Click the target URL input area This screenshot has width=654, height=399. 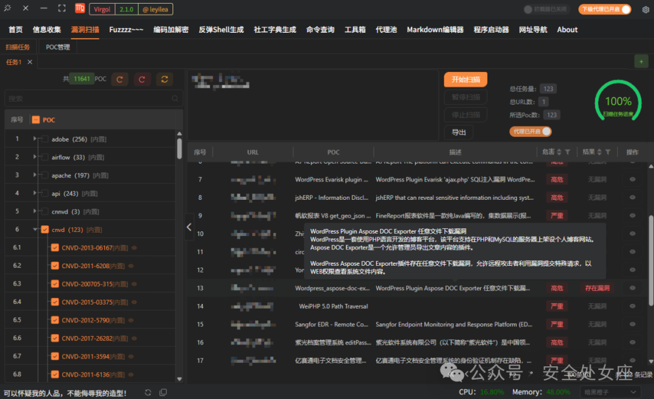313,105
